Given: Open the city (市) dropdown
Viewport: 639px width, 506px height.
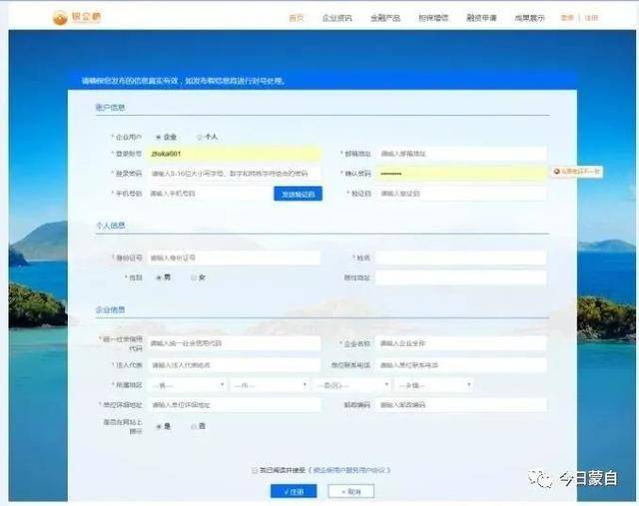Looking at the screenshot, I should pyautogui.click(x=270, y=384).
